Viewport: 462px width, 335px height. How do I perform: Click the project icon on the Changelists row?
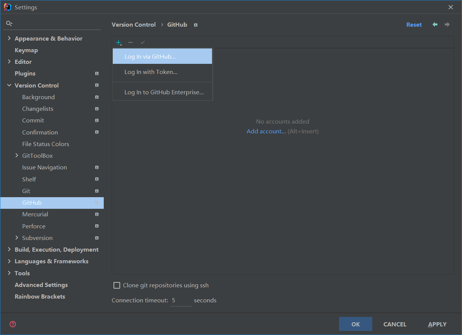97,109
